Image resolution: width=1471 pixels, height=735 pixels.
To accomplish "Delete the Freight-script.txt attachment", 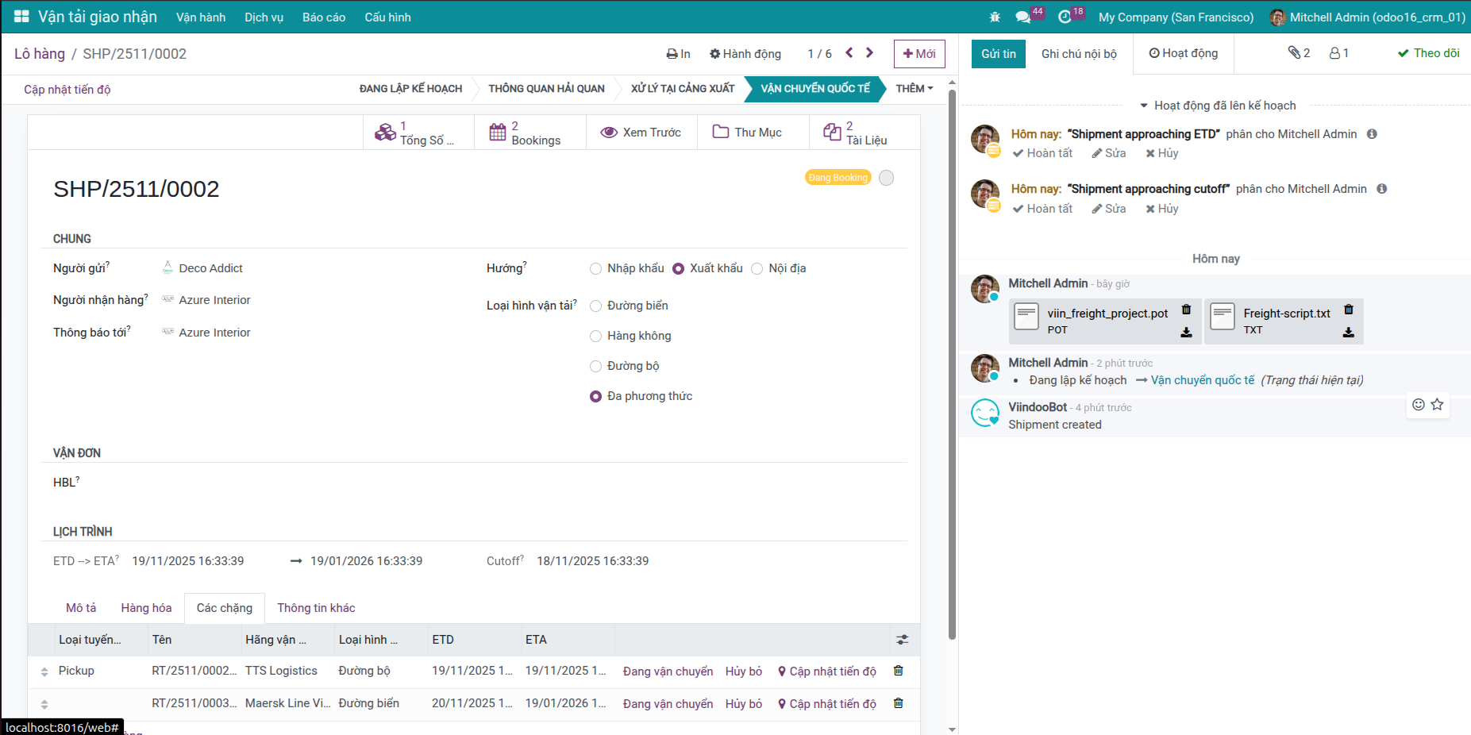I will click(1348, 310).
